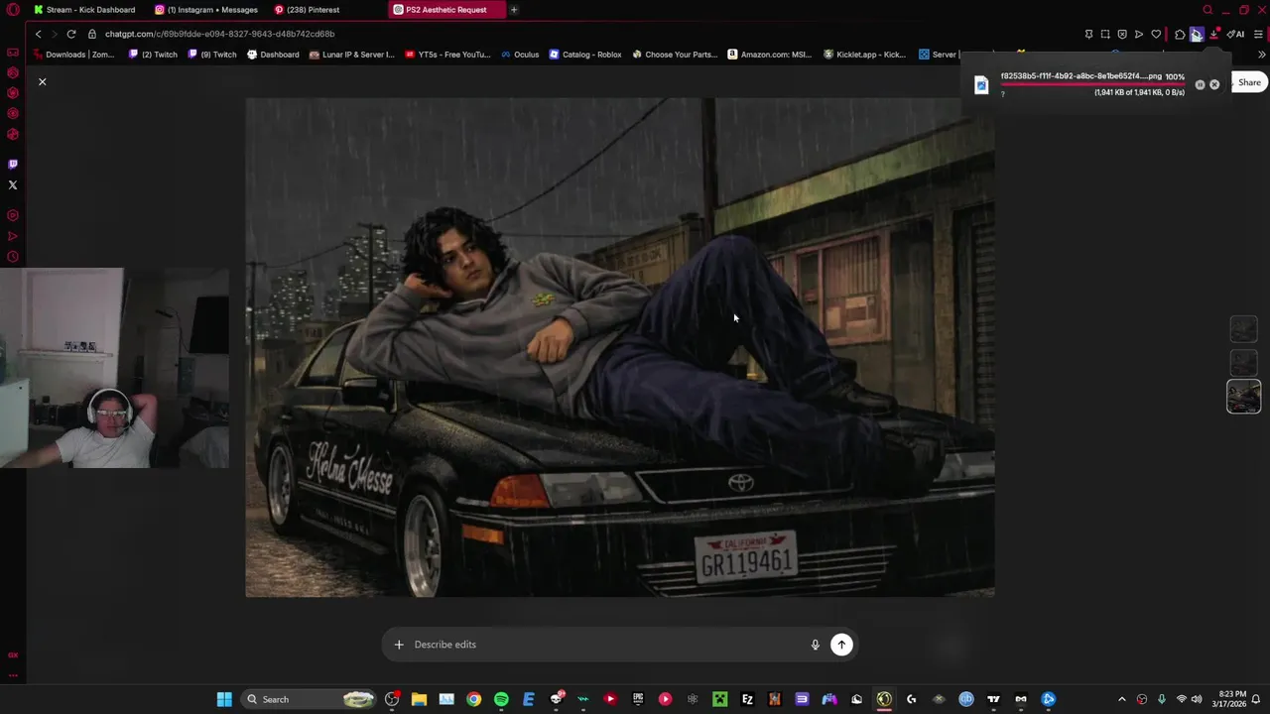Screen dimensions: 1270x714
Task: Click the download progress bar in the popup
Action: [x=1092, y=85]
